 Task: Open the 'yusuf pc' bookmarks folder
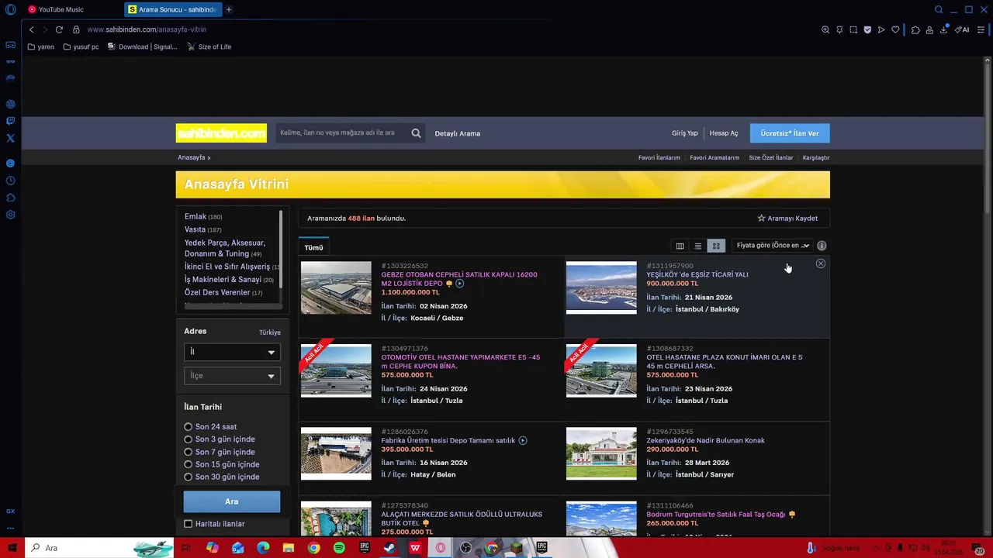[81, 46]
